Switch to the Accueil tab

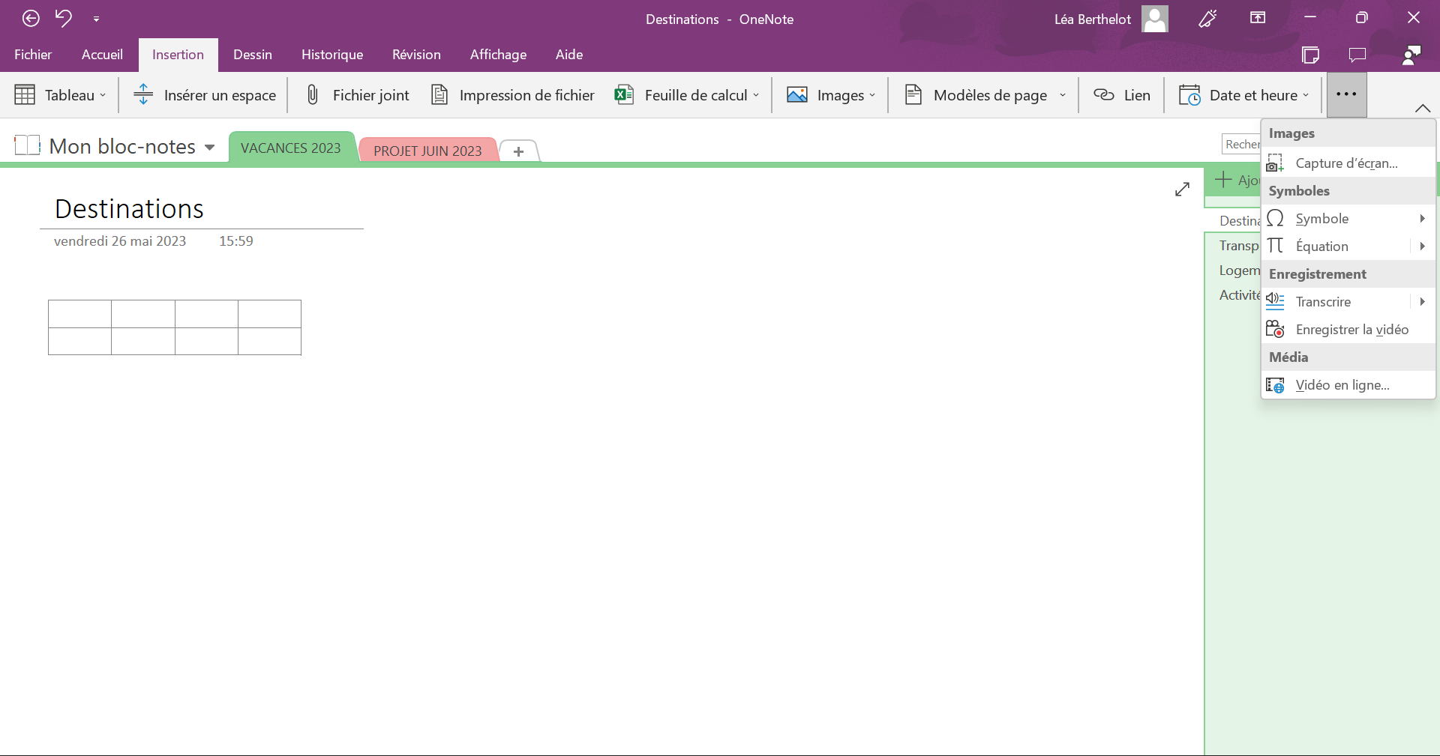(x=102, y=55)
